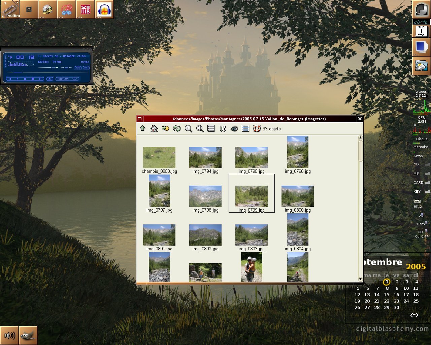Viewport: 431px width, 345px height.
Task: Go up to the parent directory
Action: point(143,128)
